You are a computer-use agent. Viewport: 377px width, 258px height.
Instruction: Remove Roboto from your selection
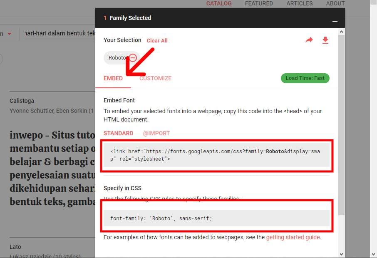(x=132, y=57)
